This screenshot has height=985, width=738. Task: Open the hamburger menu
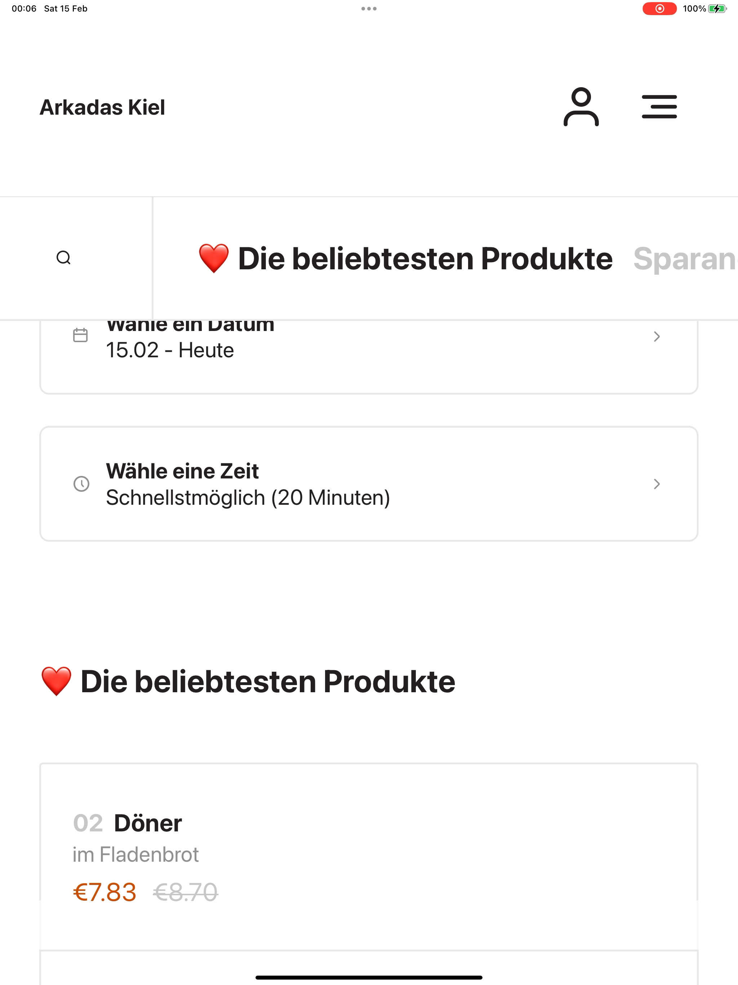[659, 107]
